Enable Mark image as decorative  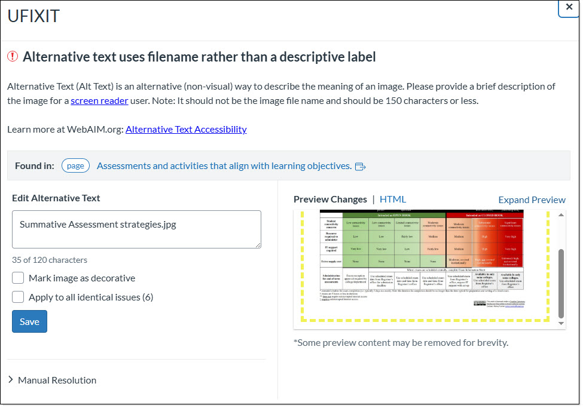(18, 278)
